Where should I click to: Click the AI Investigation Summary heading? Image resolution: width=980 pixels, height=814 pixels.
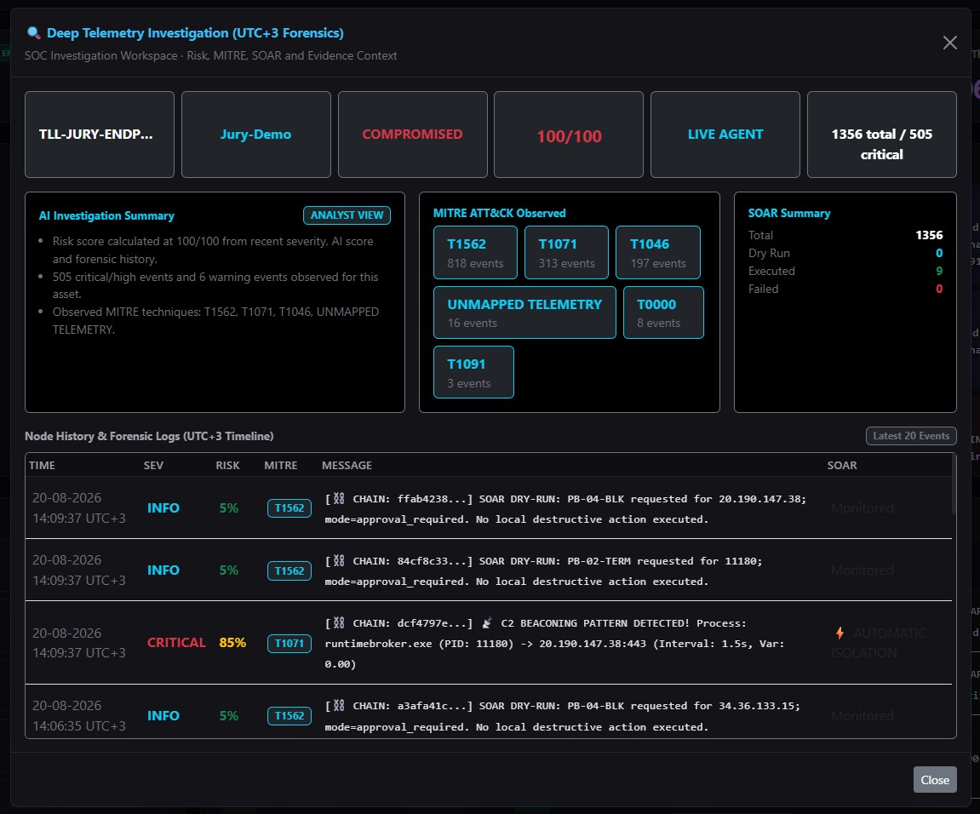point(106,215)
